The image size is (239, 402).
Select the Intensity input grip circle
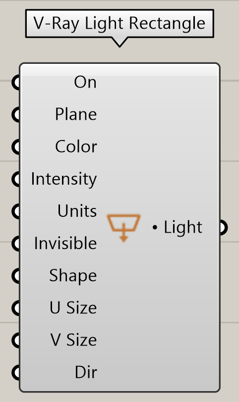(x=16, y=179)
